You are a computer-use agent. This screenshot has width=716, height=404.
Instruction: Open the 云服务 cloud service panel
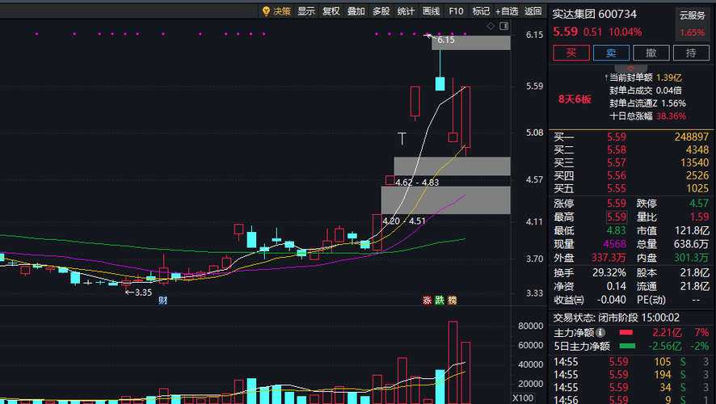693,23
